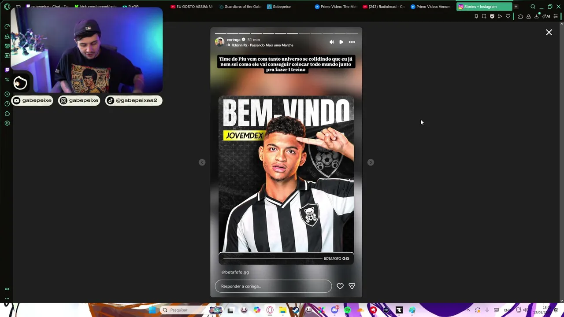This screenshot has height=317, width=564.
Task: Open the easy setup menu icon
Action: coord(556,16)
